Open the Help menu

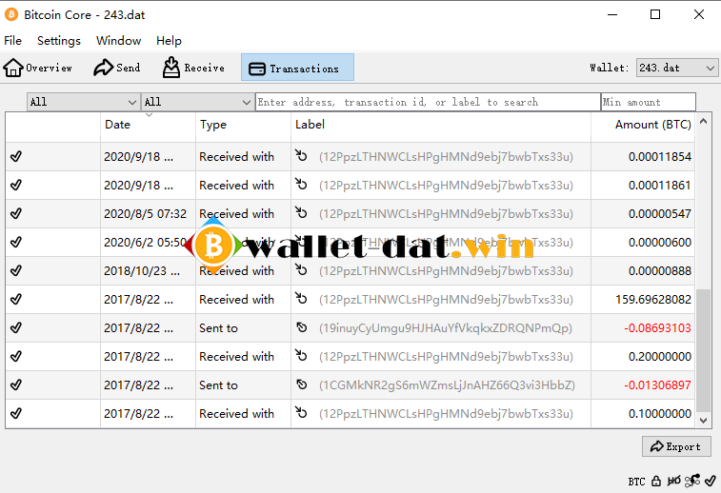pyautogui.click(x=169, y=41)
